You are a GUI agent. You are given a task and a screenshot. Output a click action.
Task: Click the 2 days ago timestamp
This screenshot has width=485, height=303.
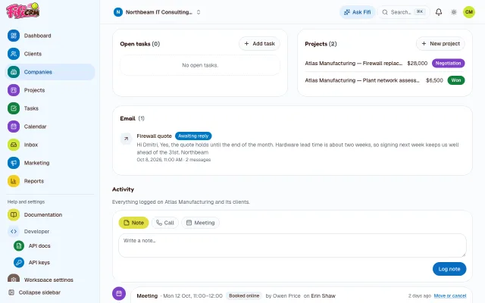[x=419, y=296]
